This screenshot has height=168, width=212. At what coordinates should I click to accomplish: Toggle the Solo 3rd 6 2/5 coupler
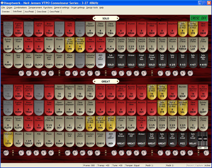(172, 60)
